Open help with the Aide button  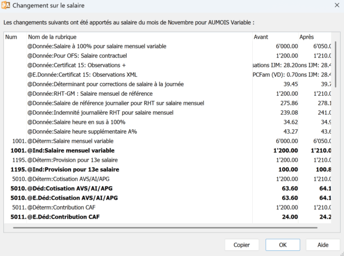(x=323, y=245)
